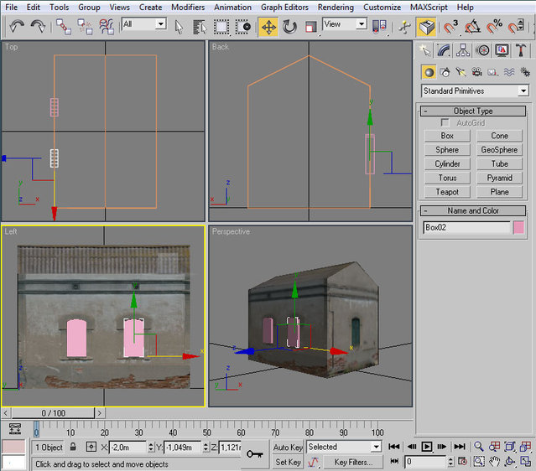Image resolution: width=536 pixels, height=471 pixels.
Task: Toggle the selection lock padlock
Action: (x=73, y=448)
